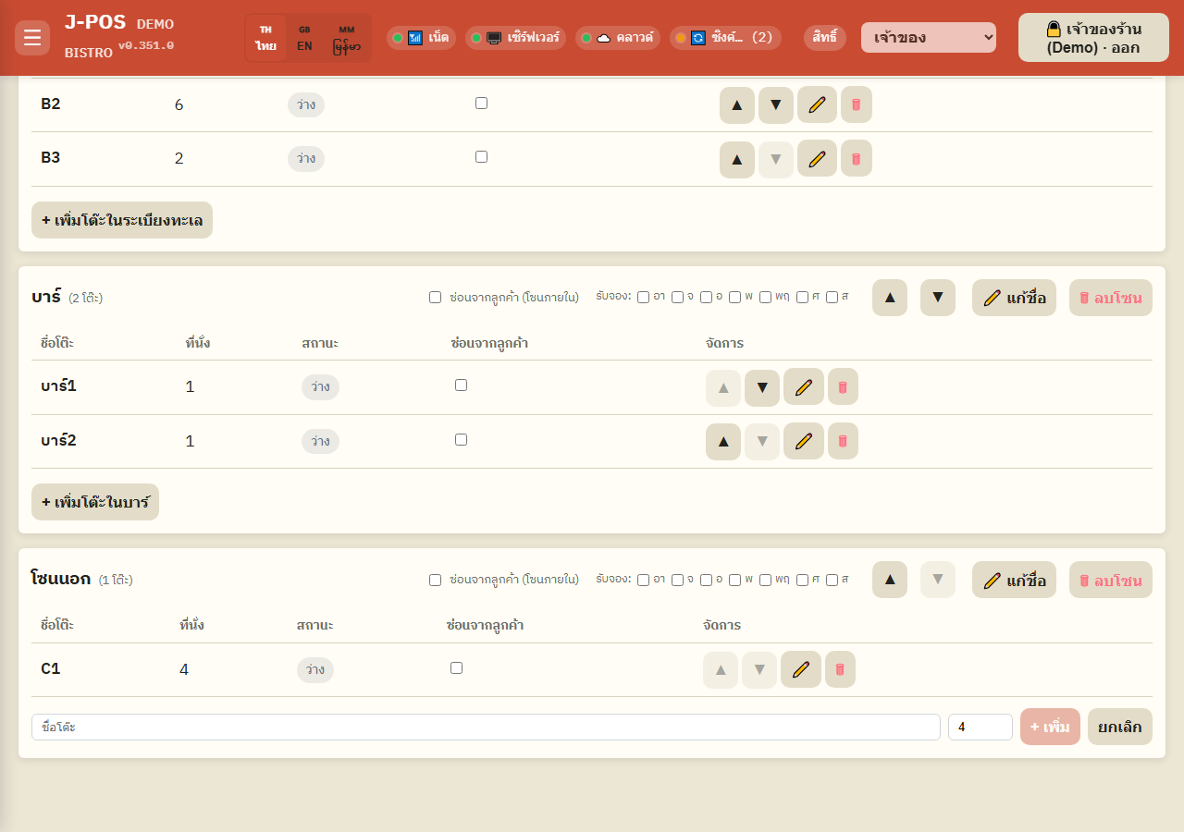The height and width of the screenshot is (832, 1184).
Task: Open the hamburger navigation menu
Action: tap(32, 37)
